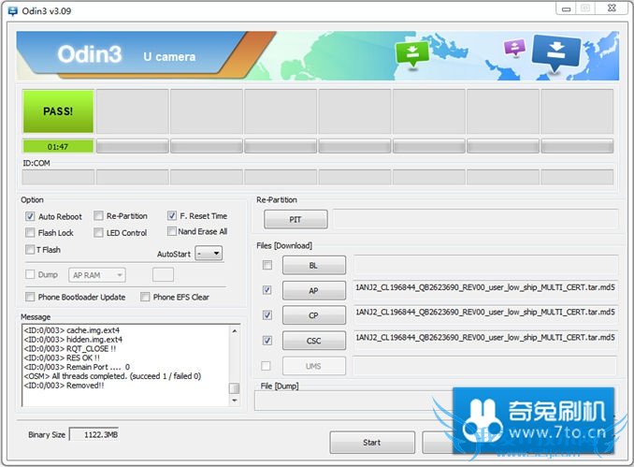Image resolution: width=634 pixels, height=467 pixels.
Task: Choose a file with the BL button
Action: point(314,266)
